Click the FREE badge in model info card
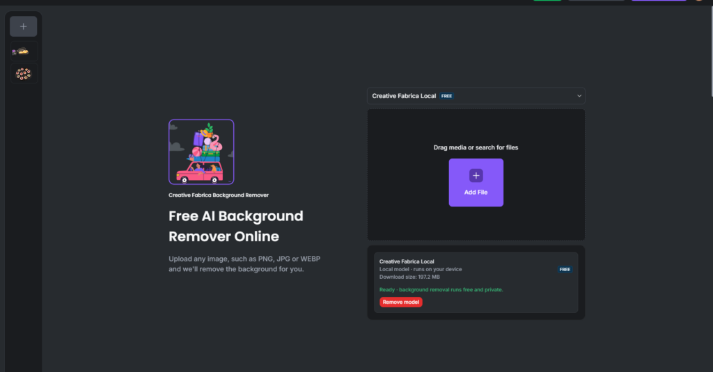Viewport: 713px width, 372px height. (565, 269)
